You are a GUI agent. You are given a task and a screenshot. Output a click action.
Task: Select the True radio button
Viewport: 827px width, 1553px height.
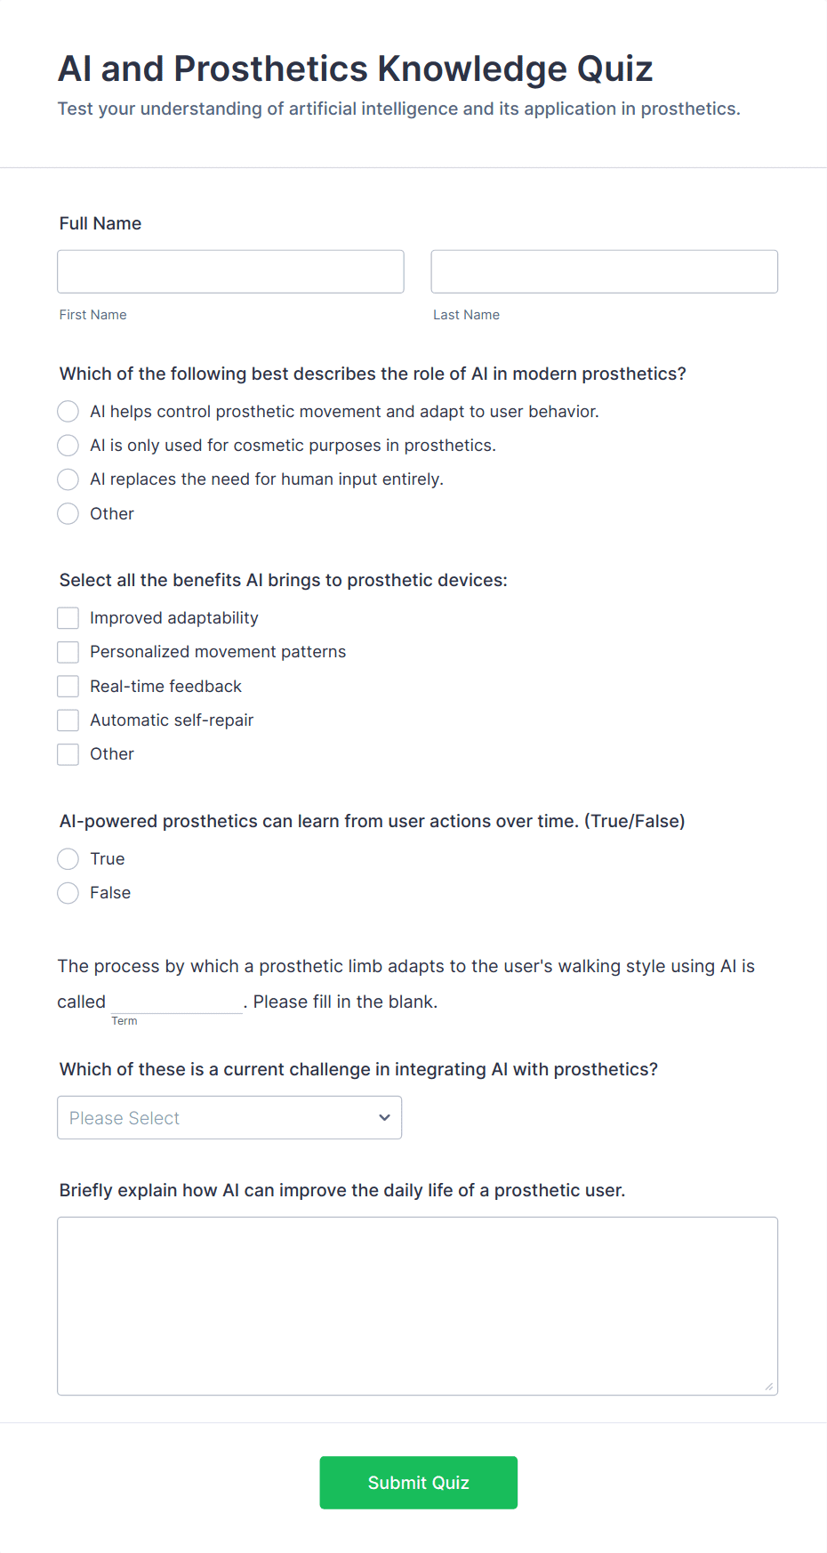pos(68,858)
